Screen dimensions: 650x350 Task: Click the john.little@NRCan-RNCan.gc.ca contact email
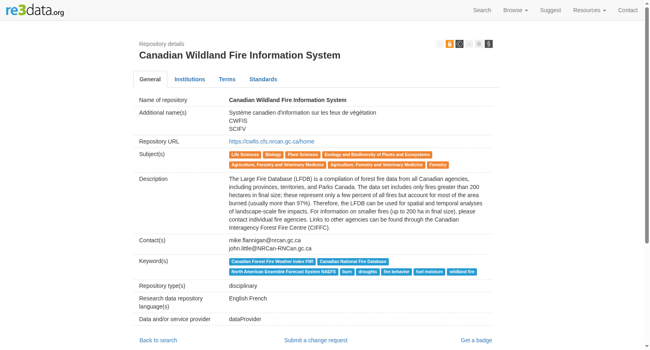point(270,248)
